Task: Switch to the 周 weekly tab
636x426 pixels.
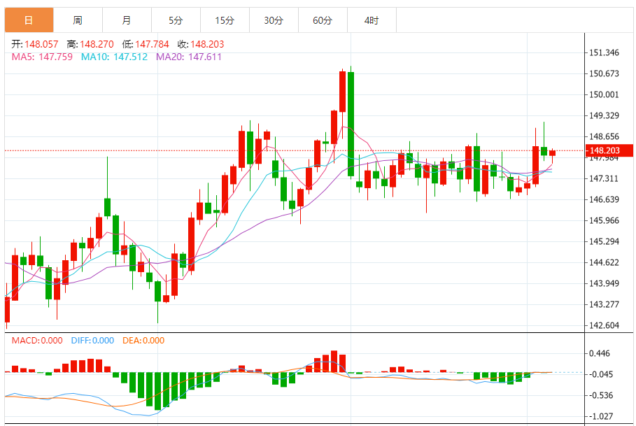Action: click(x=78, y=20)
